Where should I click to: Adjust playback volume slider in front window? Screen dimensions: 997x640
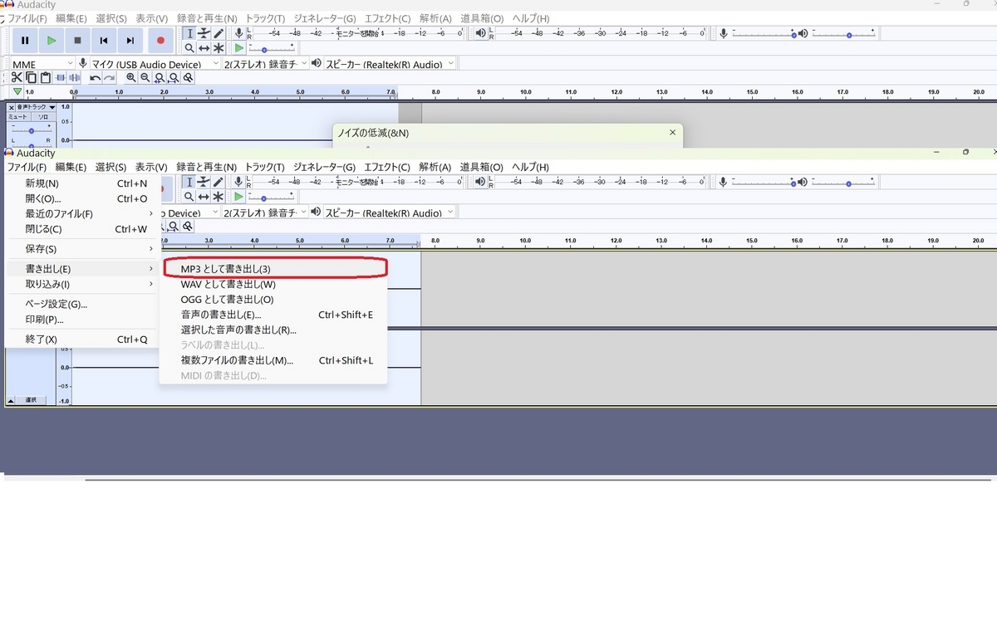coord(844,182)
